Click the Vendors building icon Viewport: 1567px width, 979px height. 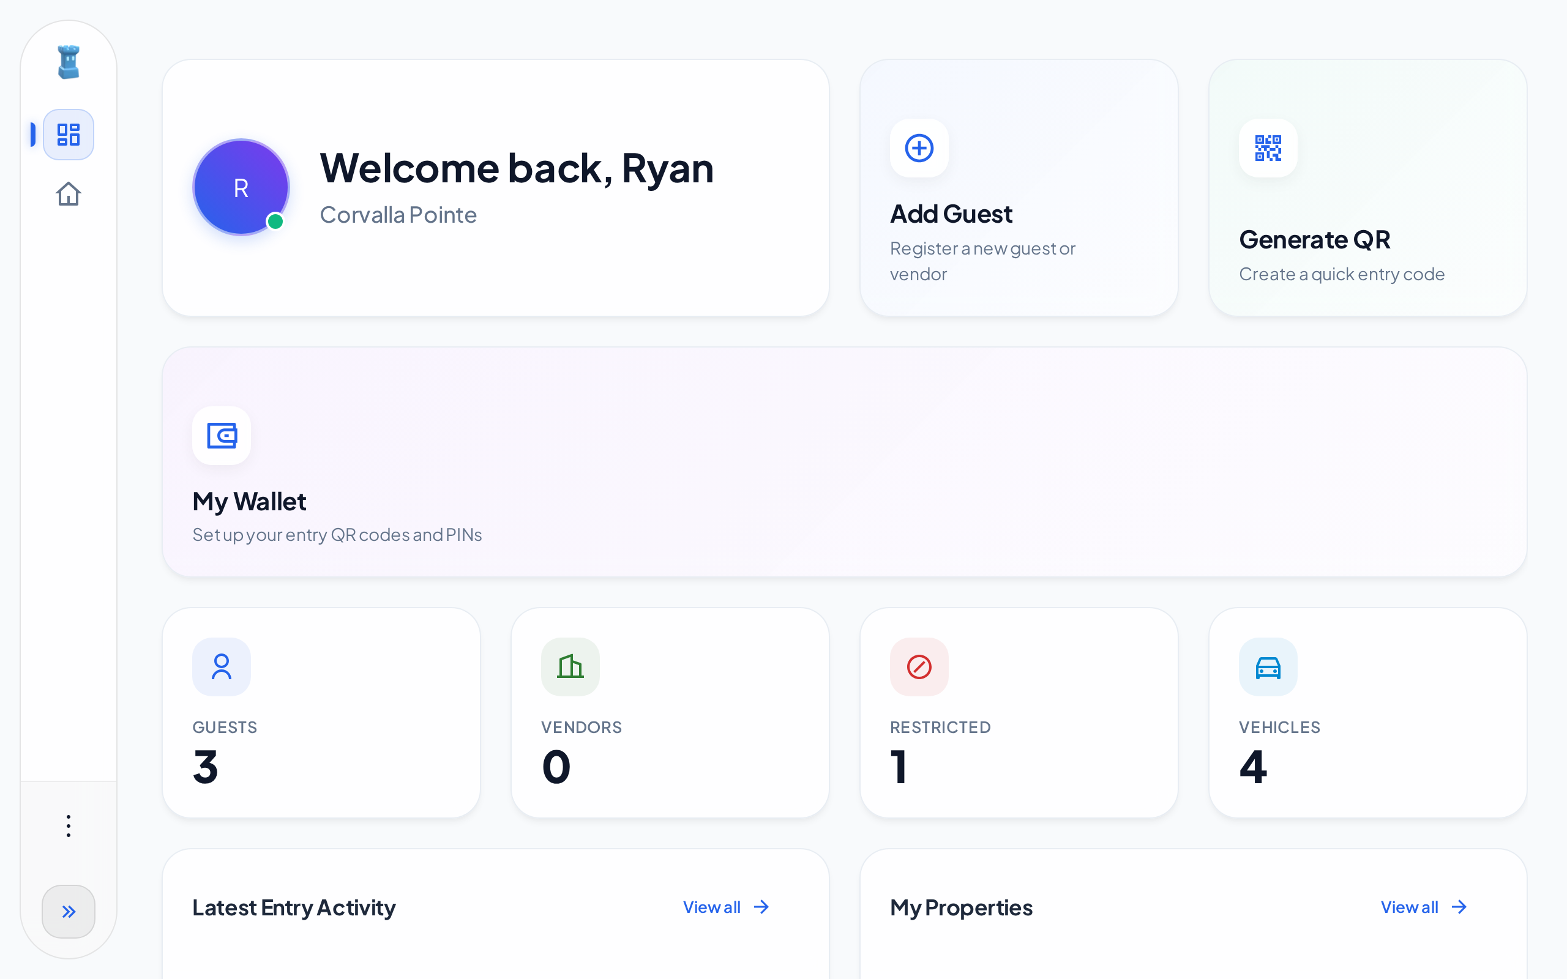click(x=570, y=666)
